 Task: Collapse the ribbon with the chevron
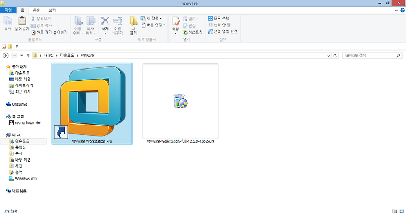(x=396, y=10)
